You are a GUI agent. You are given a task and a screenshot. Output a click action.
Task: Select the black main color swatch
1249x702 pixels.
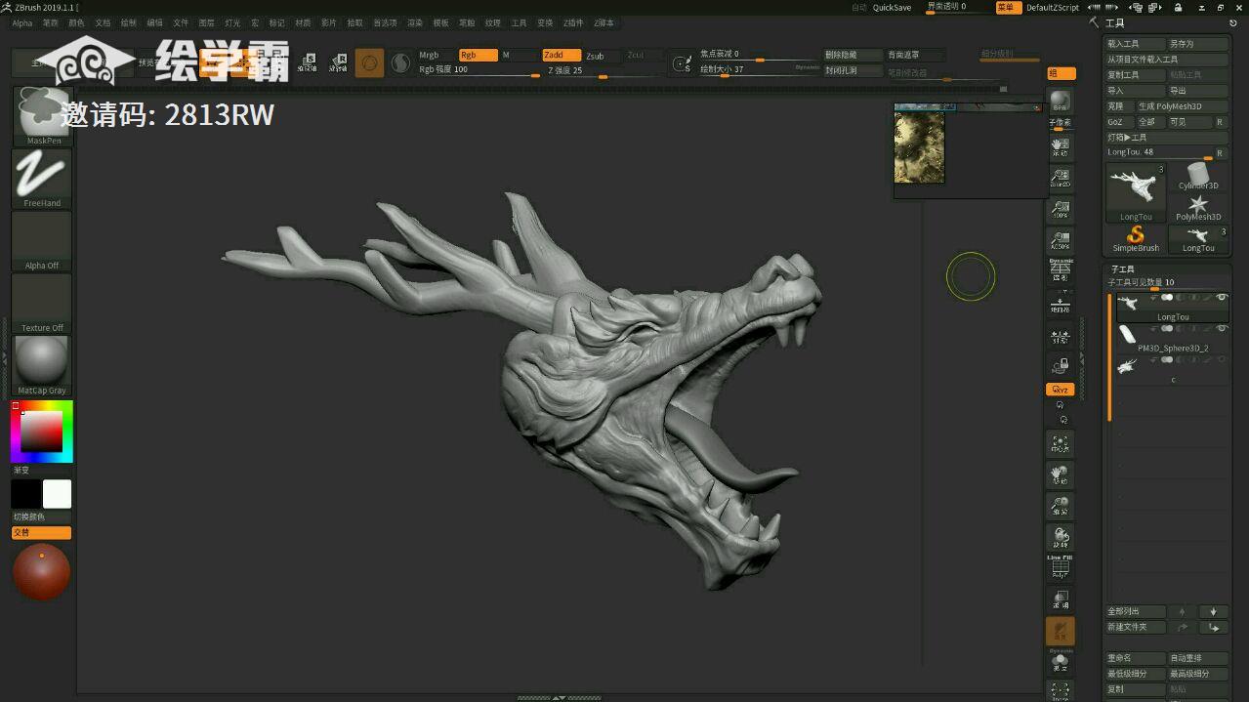click(x=26, y=494)
